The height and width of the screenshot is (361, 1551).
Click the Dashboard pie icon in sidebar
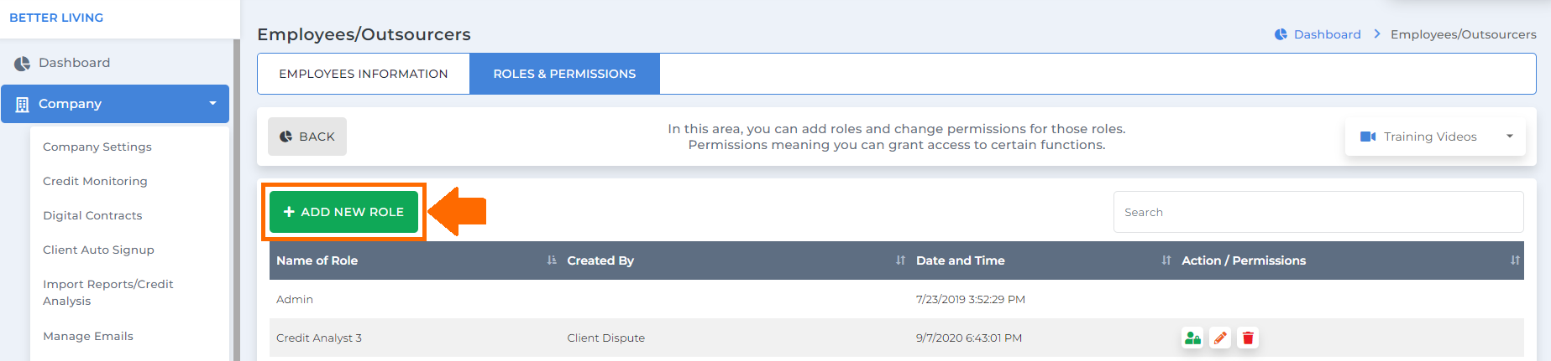coord(22,64)
